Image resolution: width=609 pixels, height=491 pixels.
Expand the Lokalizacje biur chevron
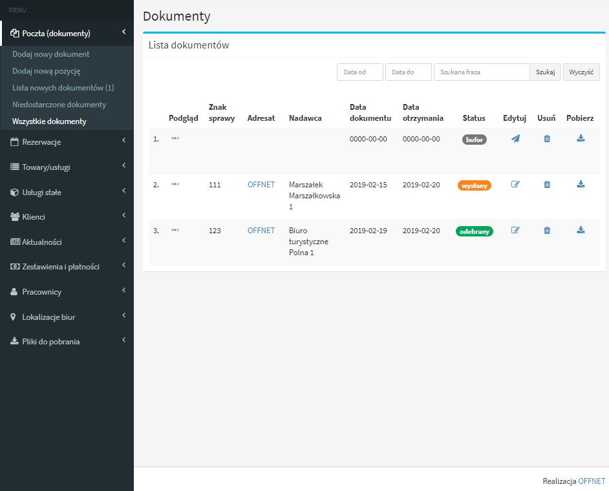pos(124,315)
